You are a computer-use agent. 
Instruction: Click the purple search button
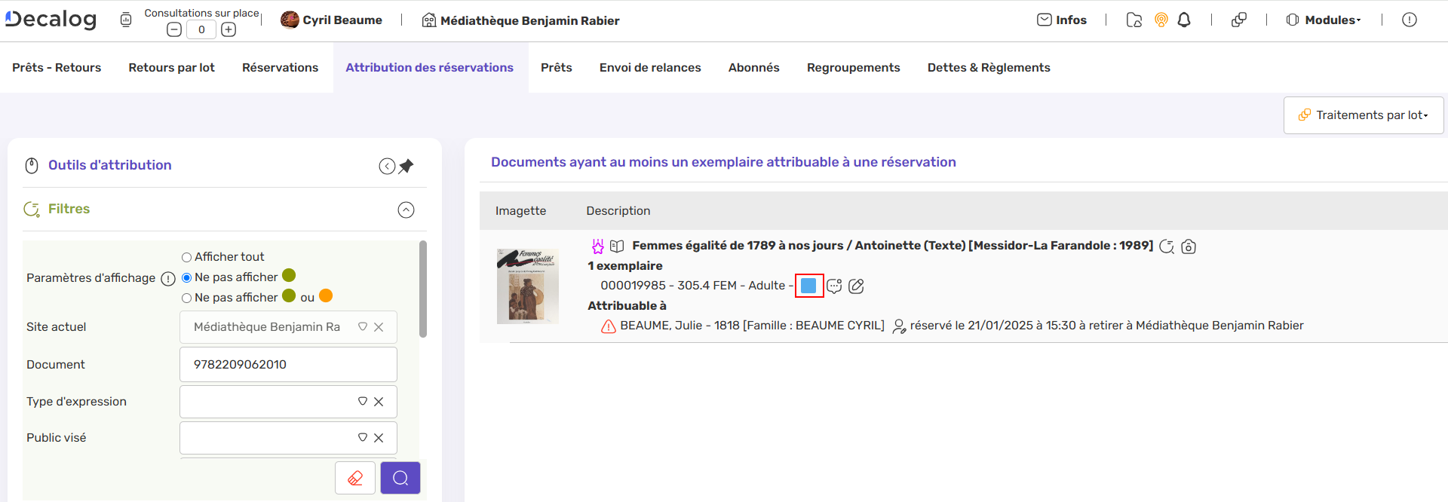[400, 478]
